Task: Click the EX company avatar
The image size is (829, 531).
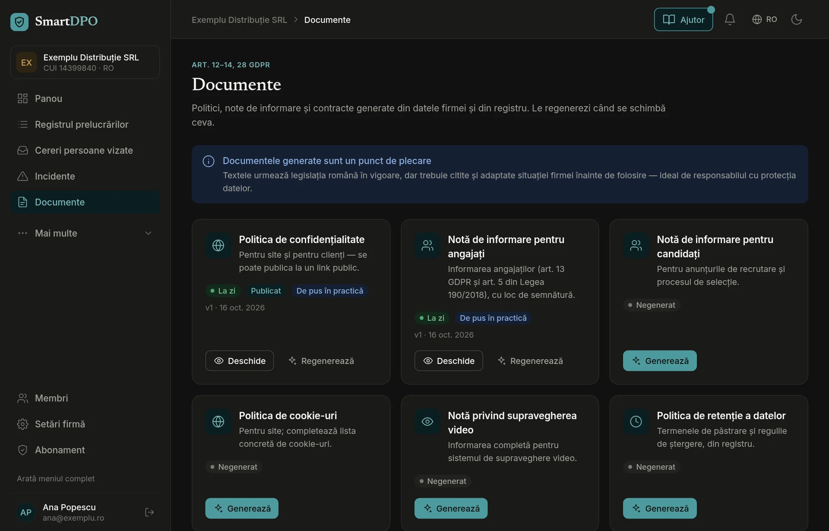Action: (26, 62)
